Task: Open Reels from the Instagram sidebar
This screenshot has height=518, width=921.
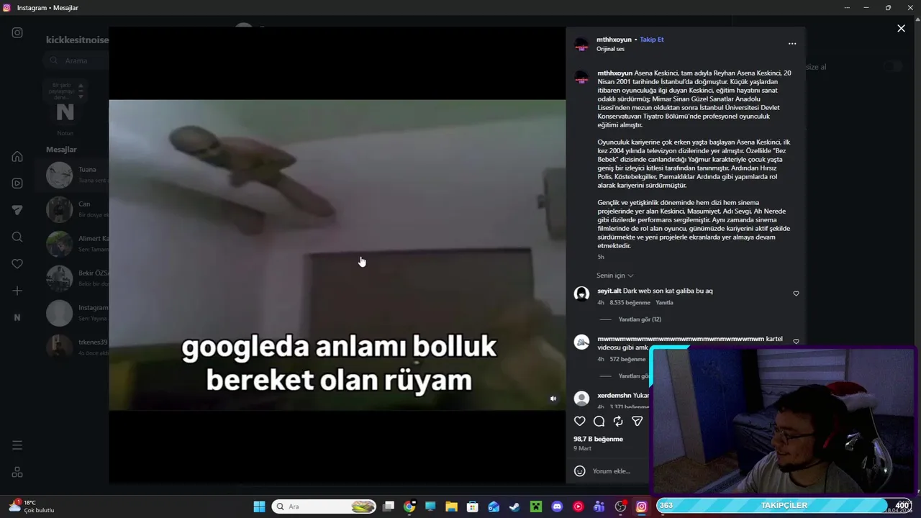Action: pos(17,183)
